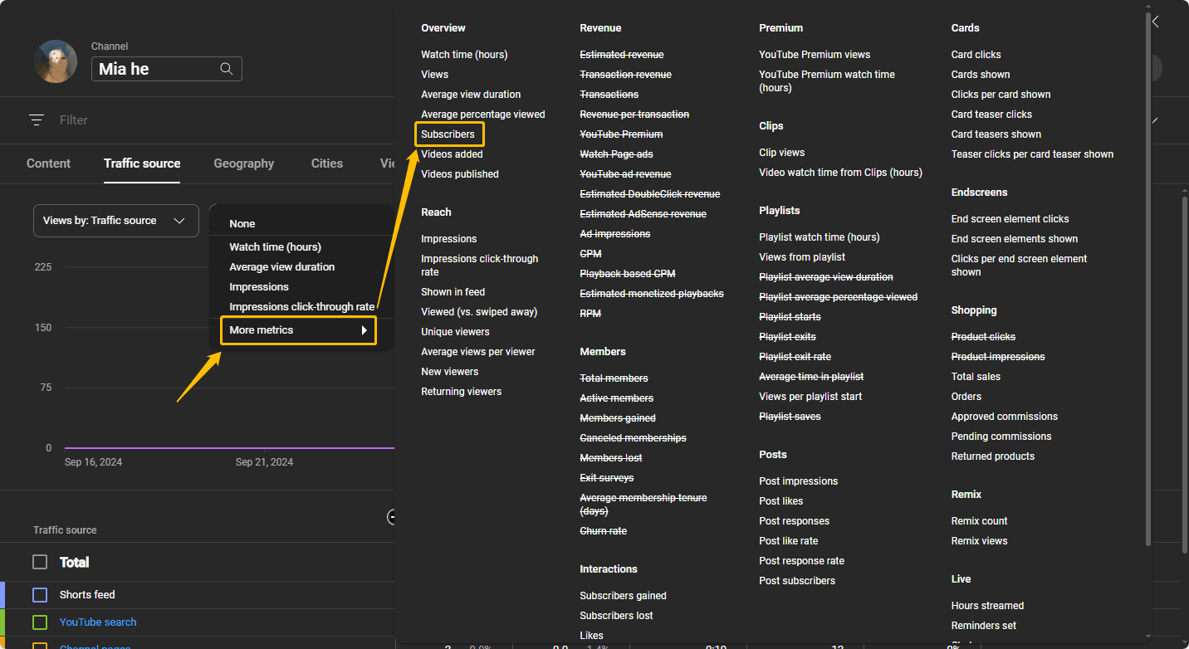Select Orders under Shopping
This screenshot has height=649, width=1189.
point(966,397)
